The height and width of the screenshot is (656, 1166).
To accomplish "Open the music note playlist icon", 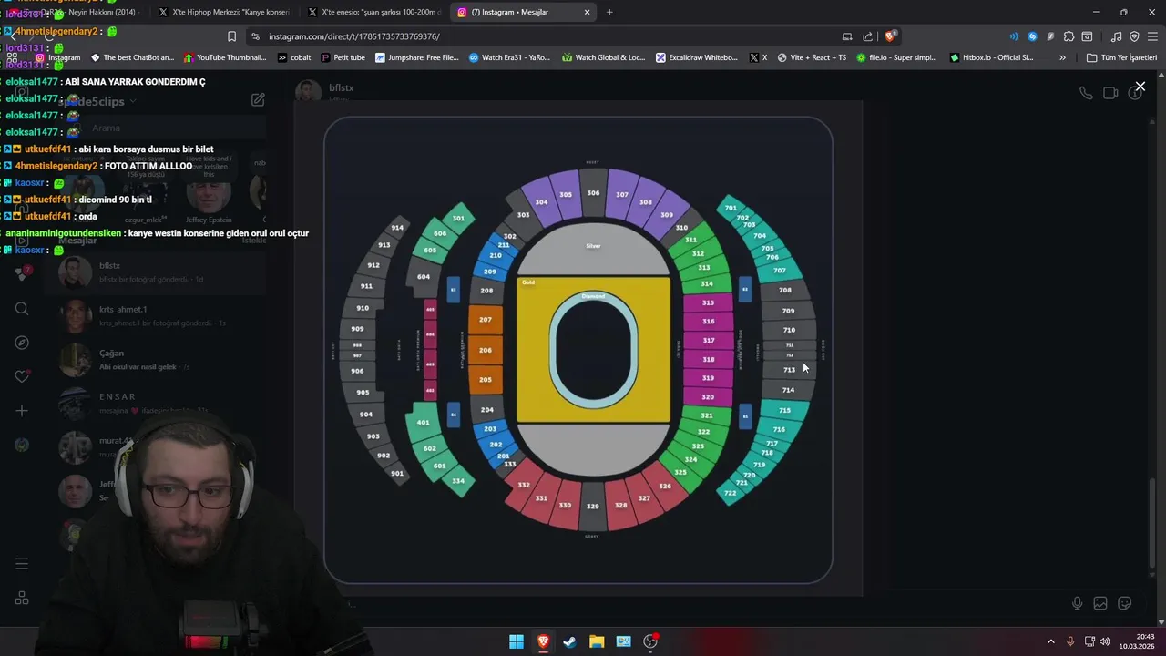I will tap(1116, 36).
